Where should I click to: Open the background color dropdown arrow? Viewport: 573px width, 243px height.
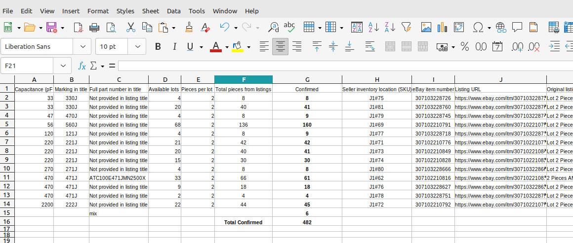click(x=249, y=47)
